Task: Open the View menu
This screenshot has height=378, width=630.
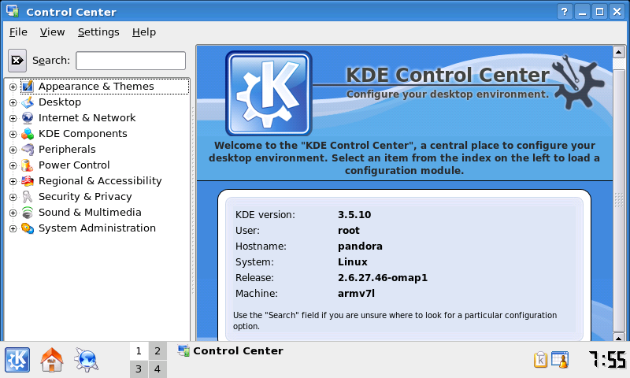Action: click(x=53, y=32)
